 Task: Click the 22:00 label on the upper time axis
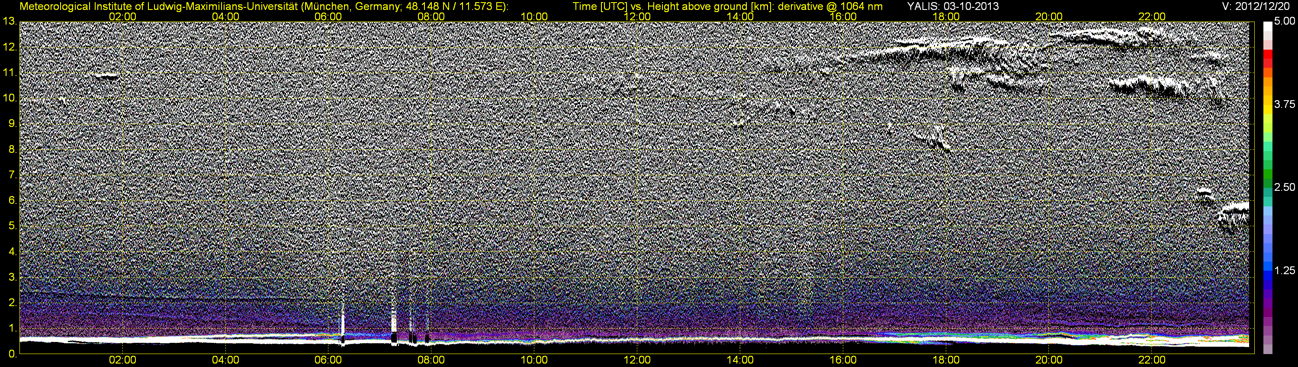[x=1152, y=16]
